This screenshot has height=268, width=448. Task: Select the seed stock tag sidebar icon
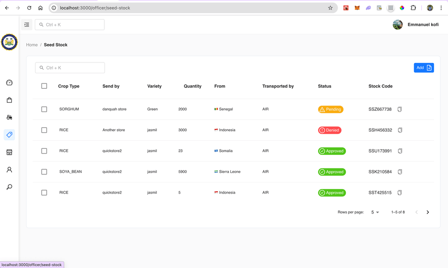[x=9, y=134]
